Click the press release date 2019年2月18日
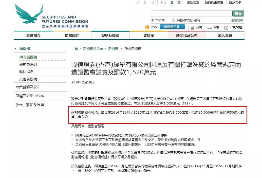This screenshot has width=262, height=178. (x=83, y=82)
